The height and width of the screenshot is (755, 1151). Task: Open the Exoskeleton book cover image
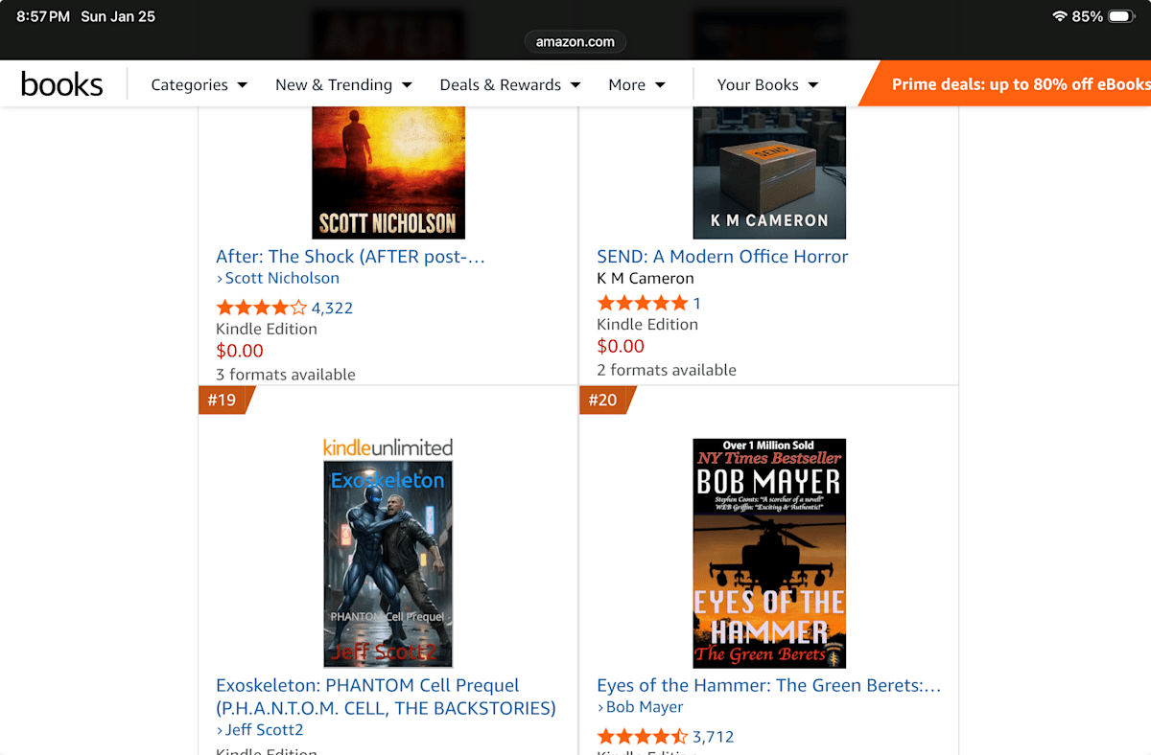(x=388, y=564)
